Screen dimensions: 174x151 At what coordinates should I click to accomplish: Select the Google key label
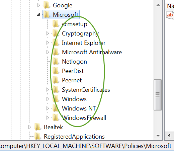tap(63, 5)
